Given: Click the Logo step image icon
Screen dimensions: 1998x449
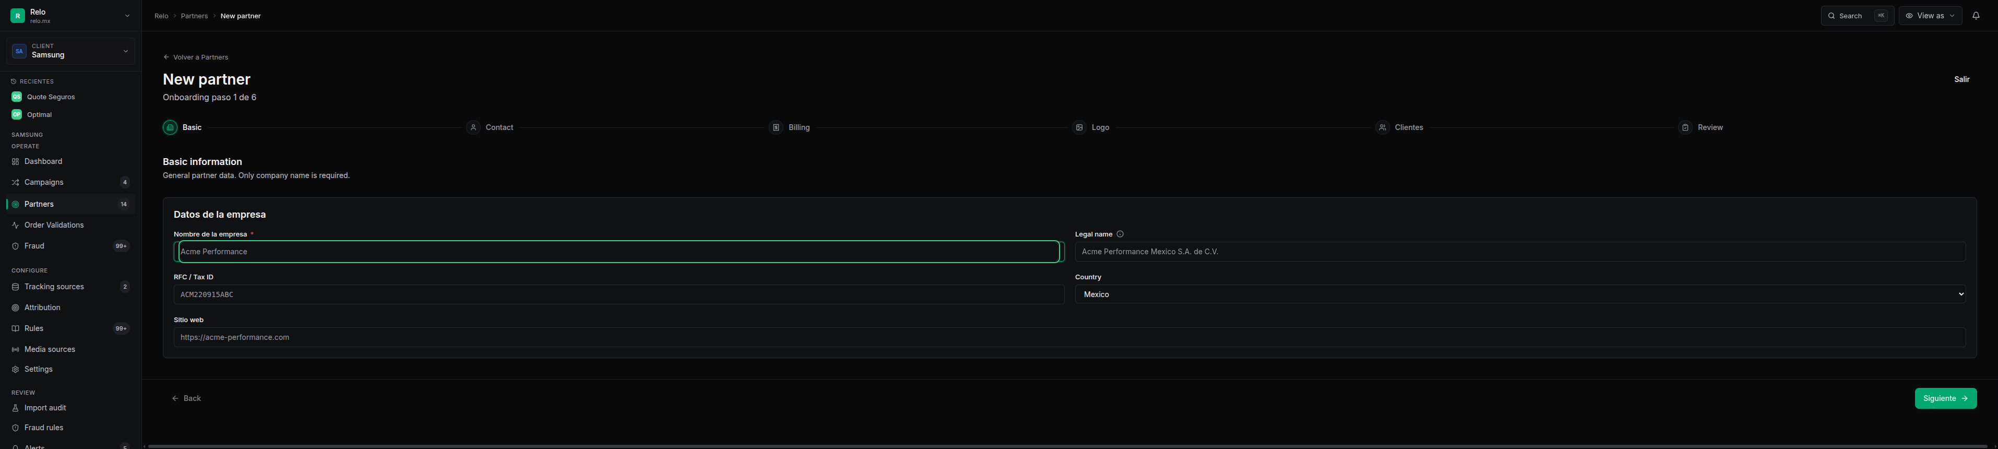Looking at the screenshot, I should 1079,127.
